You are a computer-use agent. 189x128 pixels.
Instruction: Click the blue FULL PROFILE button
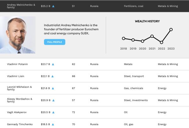54,42
